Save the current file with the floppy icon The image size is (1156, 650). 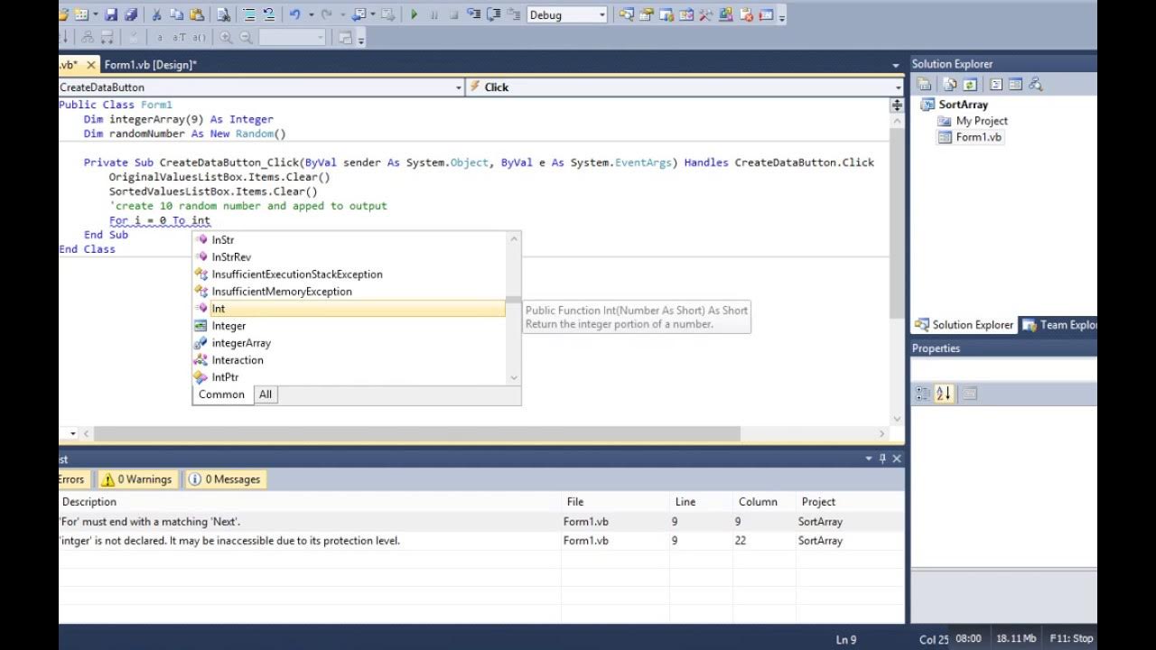point(111,15)
